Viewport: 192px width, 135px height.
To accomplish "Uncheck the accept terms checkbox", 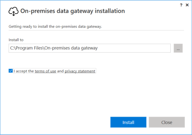I will [x=11, y=71].
